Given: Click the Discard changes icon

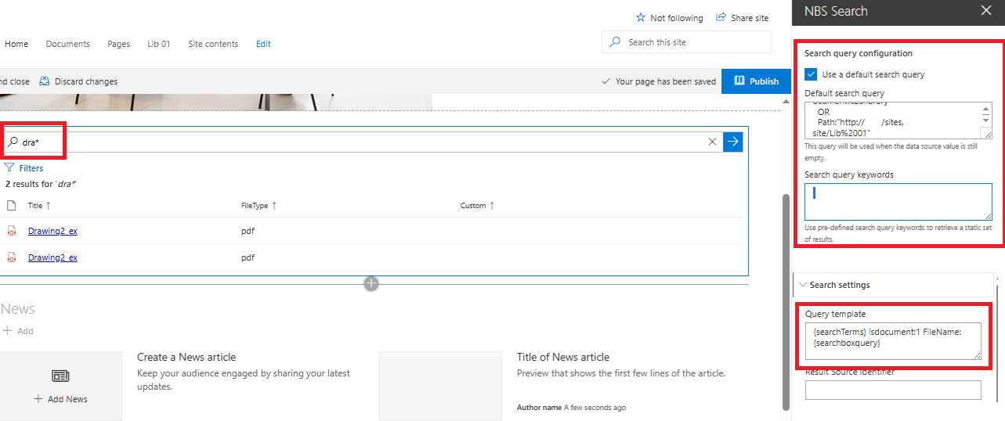Looking at the screenshot, I should pyautogui.click(x=45, y=81).
